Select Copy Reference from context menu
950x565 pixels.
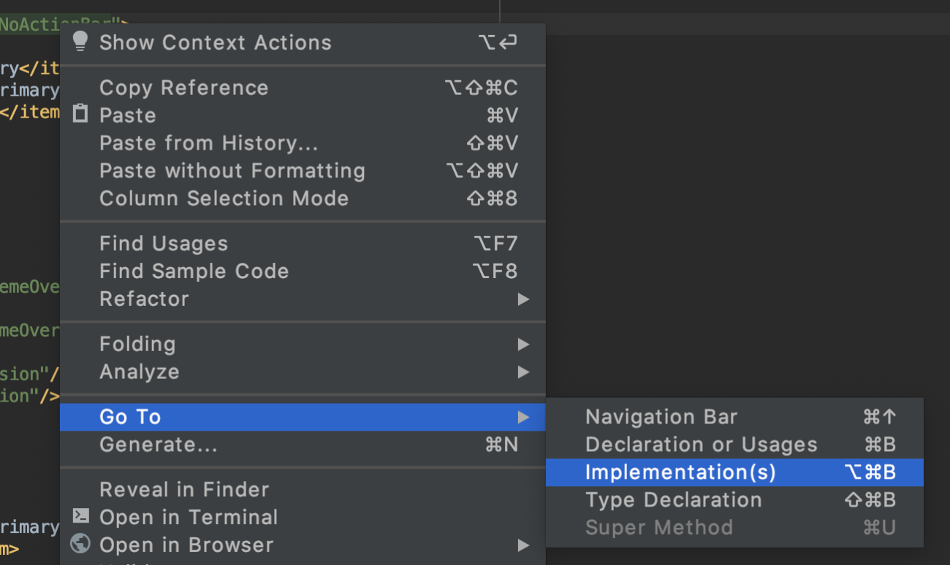[x=184, y=88]
